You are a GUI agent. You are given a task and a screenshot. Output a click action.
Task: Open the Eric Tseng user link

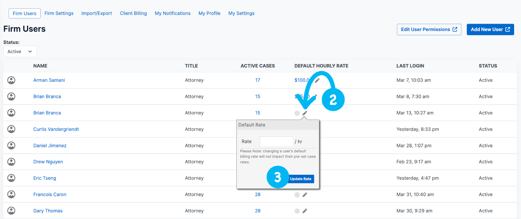click(x=45, y=178)
